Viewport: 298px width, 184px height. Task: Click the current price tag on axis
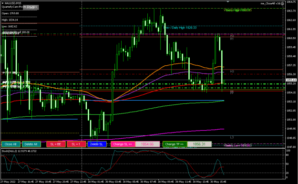coord(291,80)
